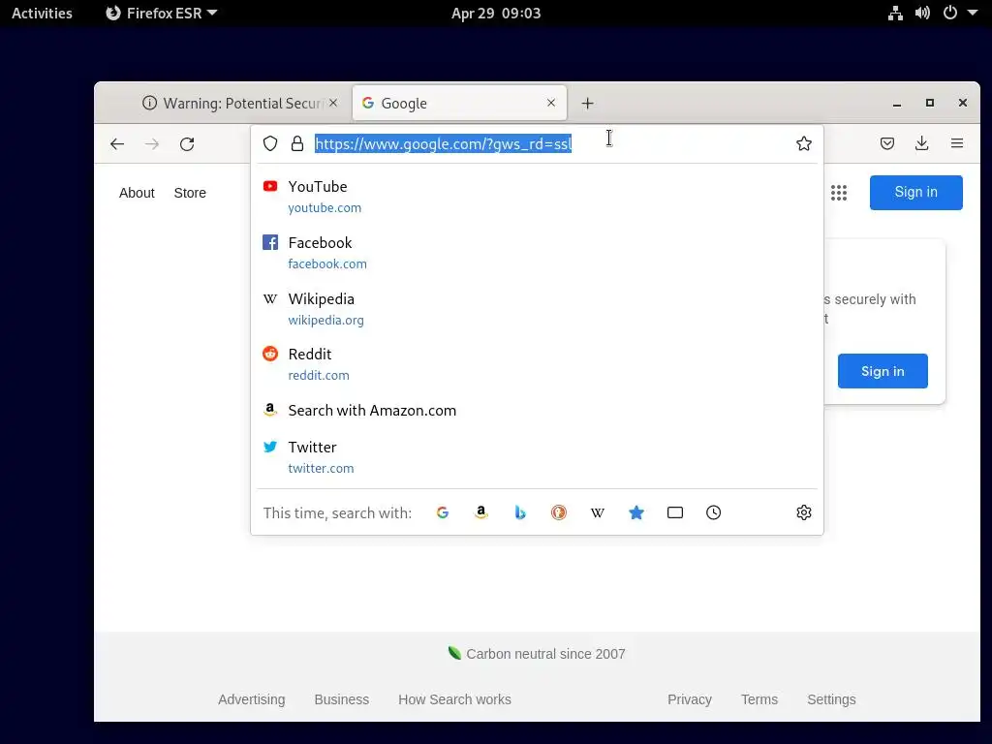Screen dimensions: 992x744
Task: Click the top blue Sign in button
Action: pos(916,193)
